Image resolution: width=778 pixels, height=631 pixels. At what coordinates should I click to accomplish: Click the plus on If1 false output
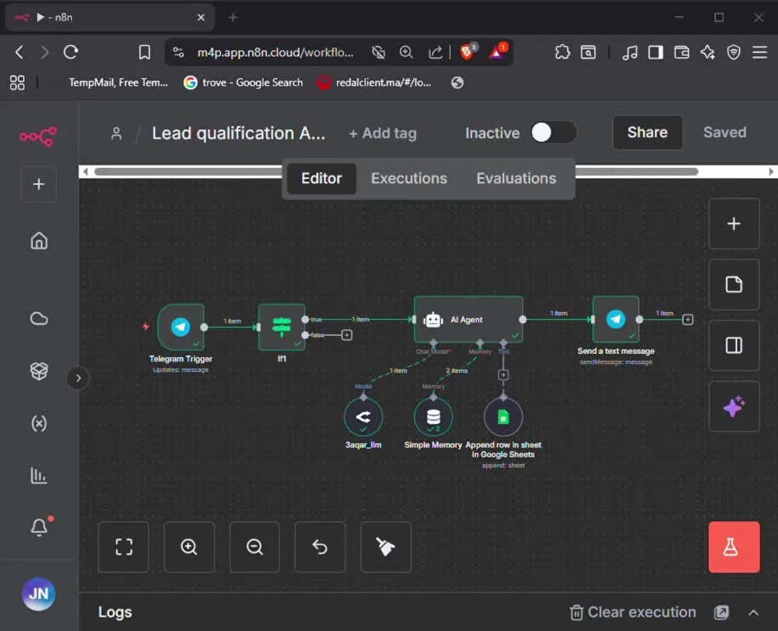[x=347, y=335]
